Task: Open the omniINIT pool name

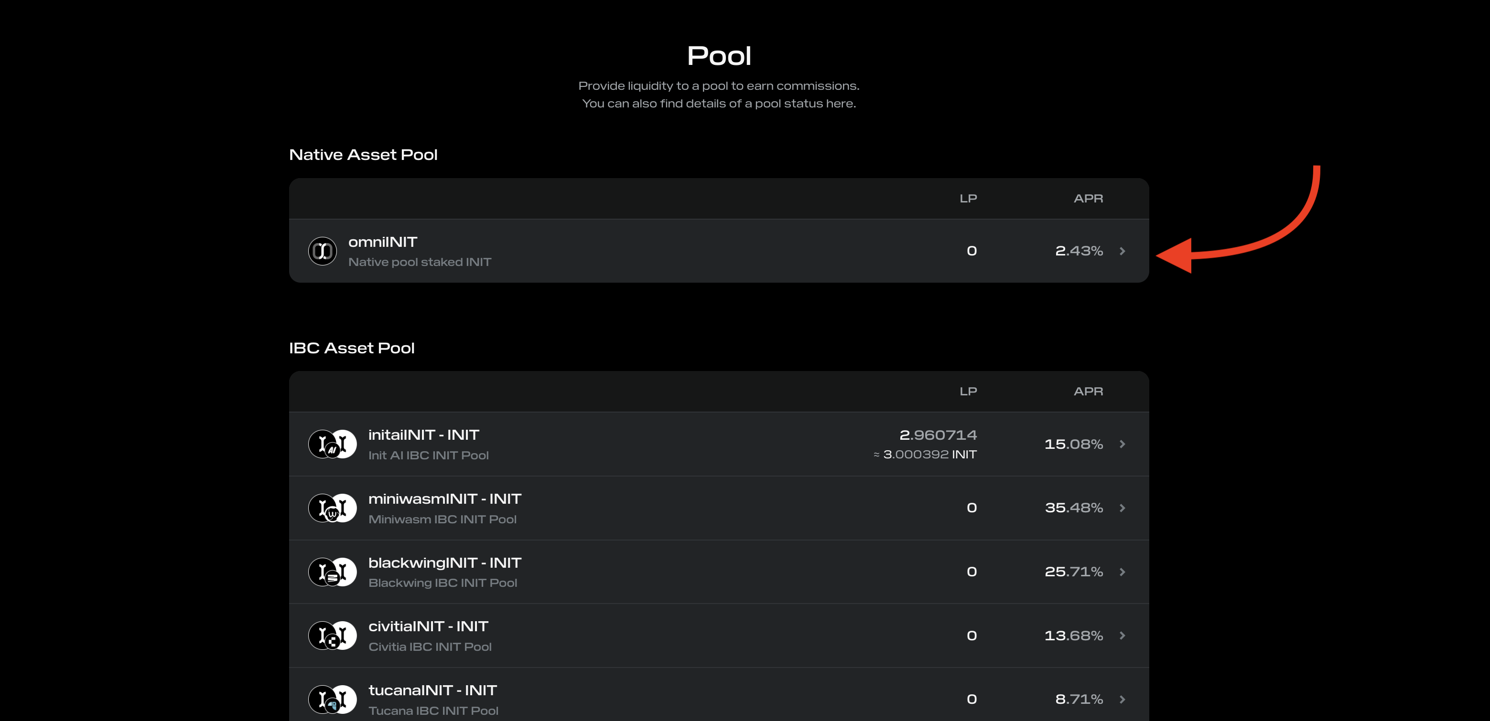Action: click(382, 242)
